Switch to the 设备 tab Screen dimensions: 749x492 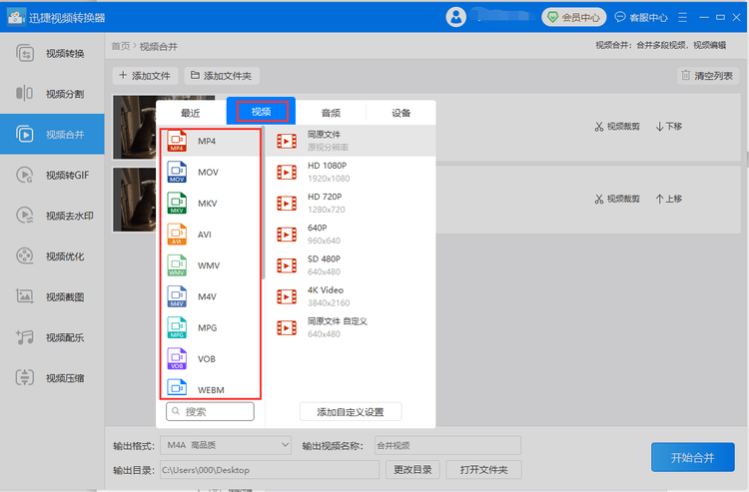[x=400, y=113]
